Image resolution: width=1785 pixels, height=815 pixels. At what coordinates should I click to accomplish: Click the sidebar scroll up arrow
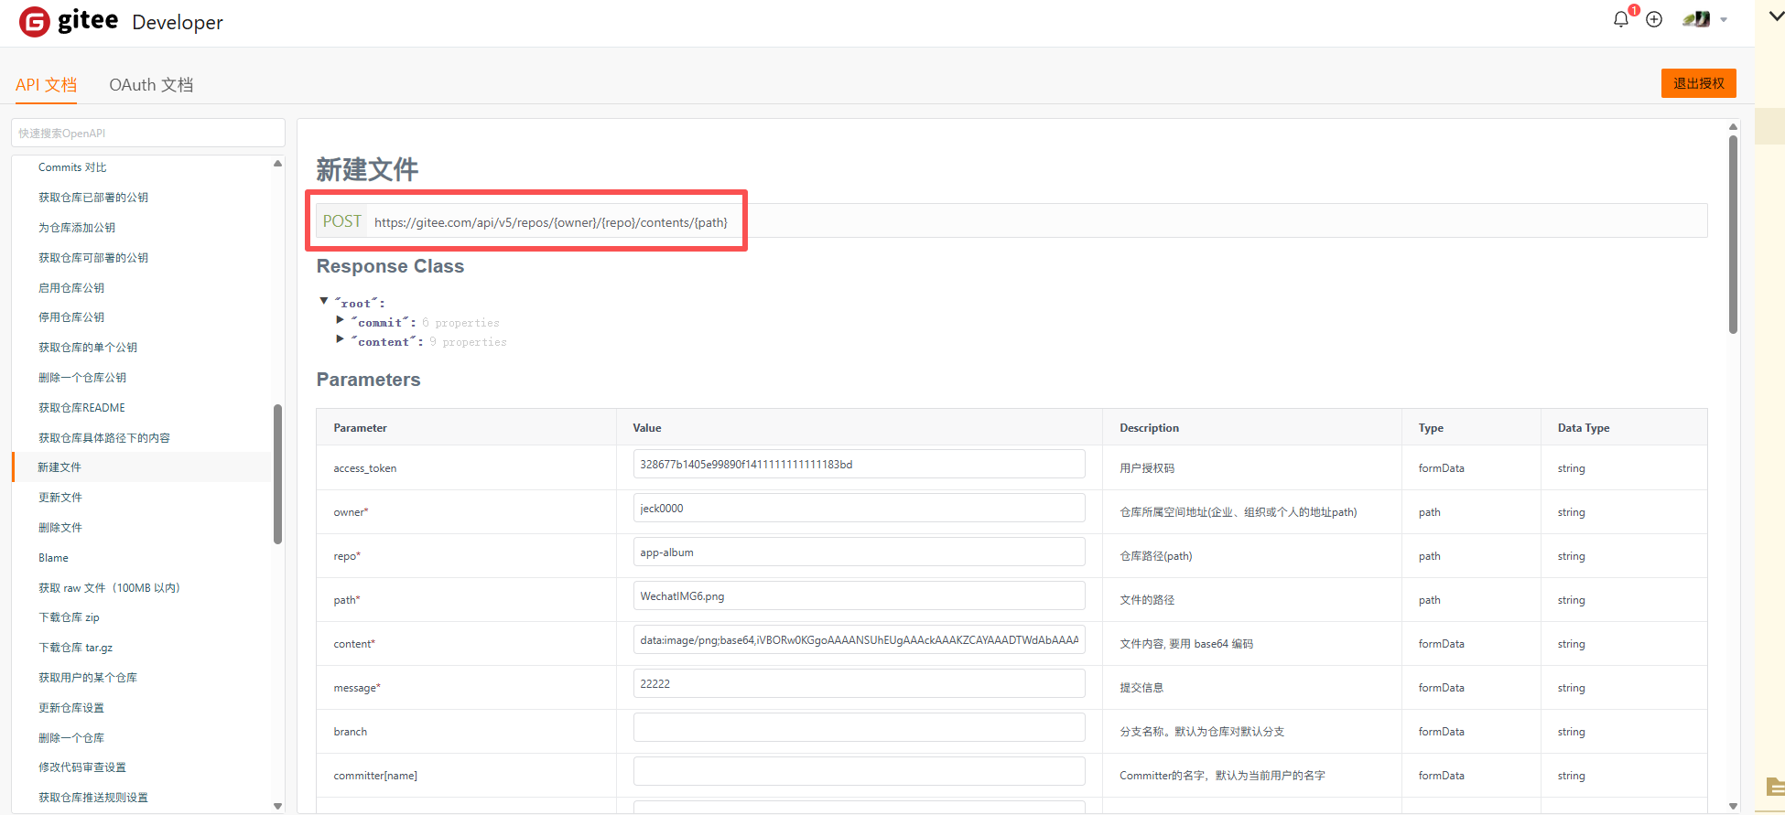coord(277,164)
